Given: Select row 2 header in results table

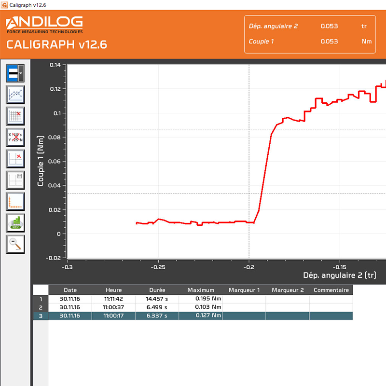Looking at the screenshot, I should pos(41,307).
